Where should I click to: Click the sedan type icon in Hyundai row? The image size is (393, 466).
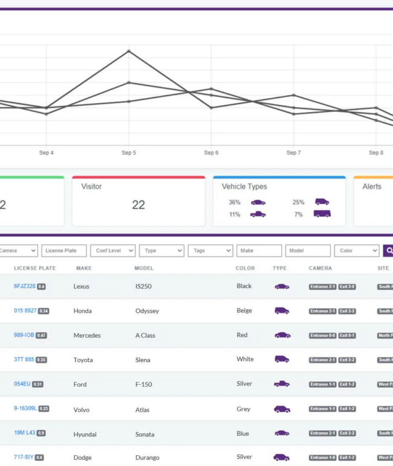(282, 433)
